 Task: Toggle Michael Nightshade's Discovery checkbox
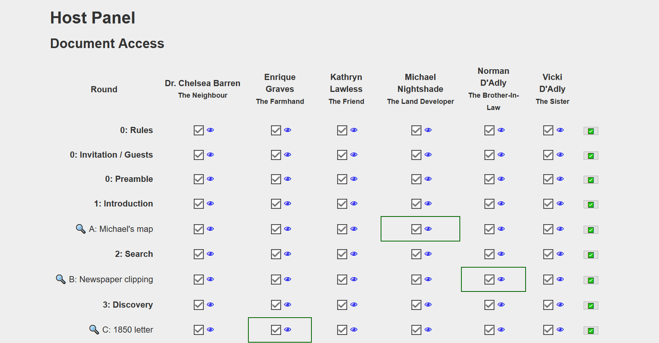416,305
